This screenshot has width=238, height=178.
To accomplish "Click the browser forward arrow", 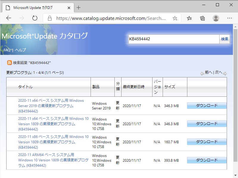I will pyautogui.click(x=22, y=18).
